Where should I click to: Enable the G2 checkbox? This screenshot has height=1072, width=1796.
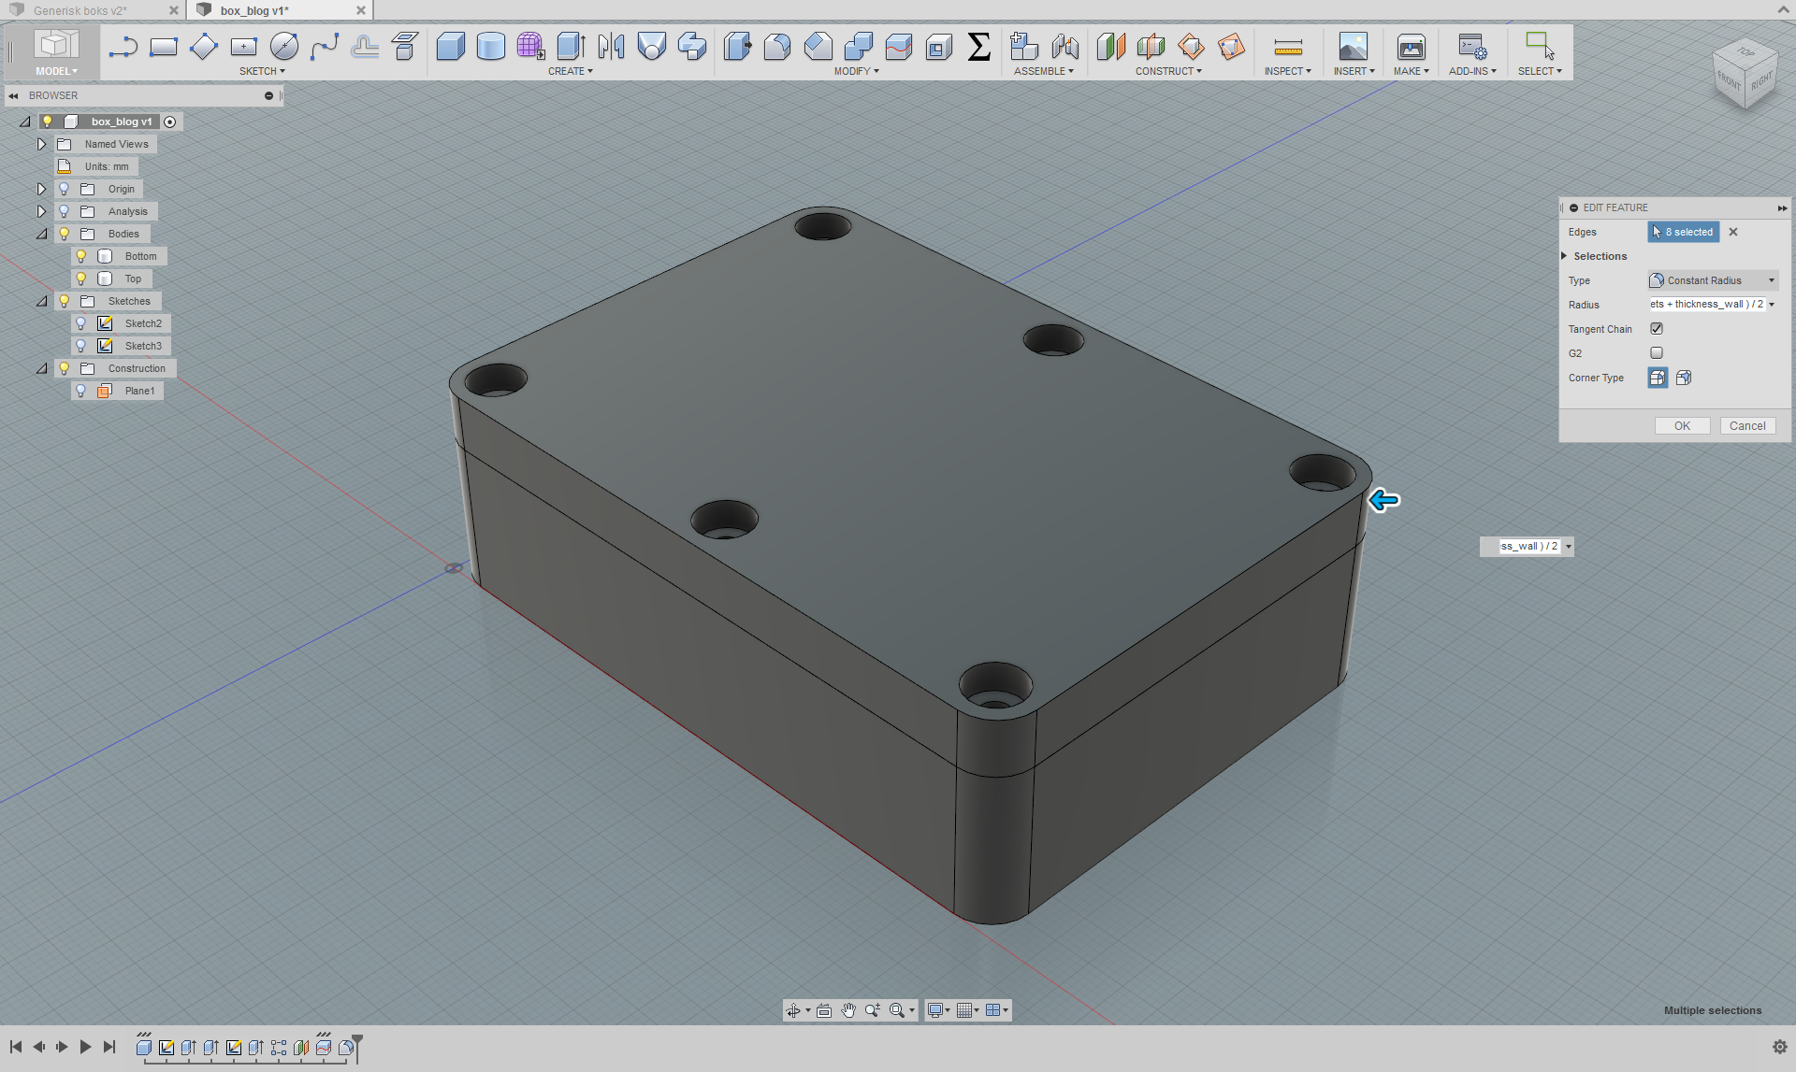pyautogui.click(x=1657, y=353)
